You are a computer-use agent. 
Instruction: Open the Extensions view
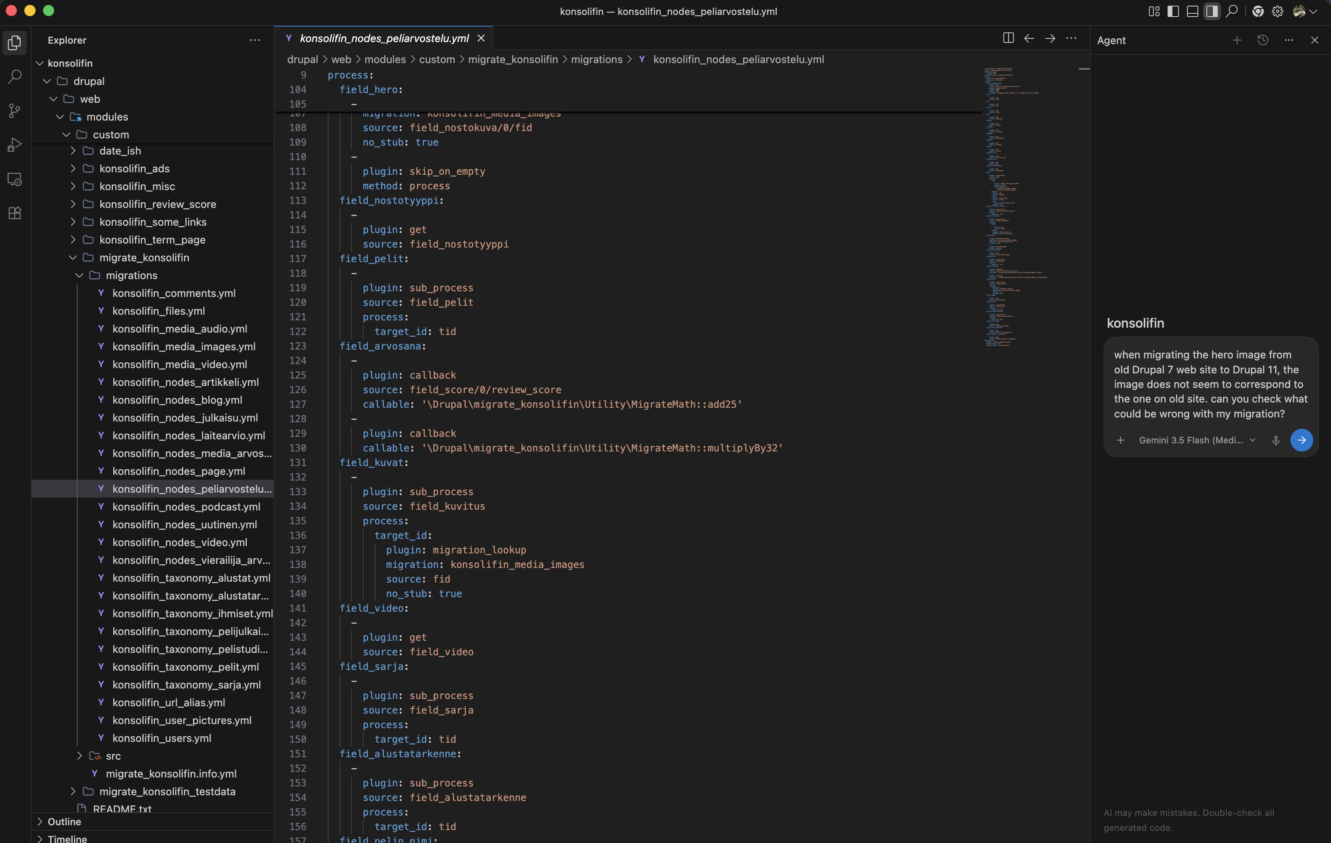coord(15,213)
